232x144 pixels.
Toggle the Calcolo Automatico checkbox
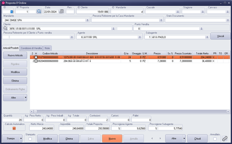coord(14,128)
